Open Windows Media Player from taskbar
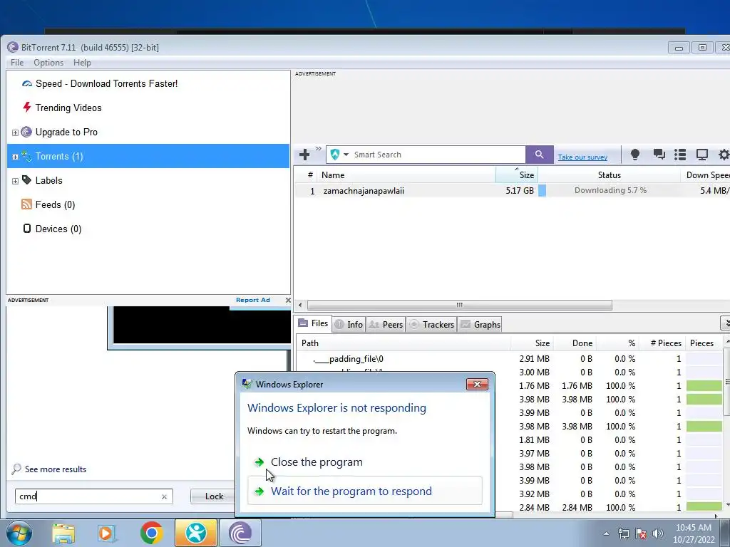This screenshot has height=547, width=730. (x=106, y=533)
